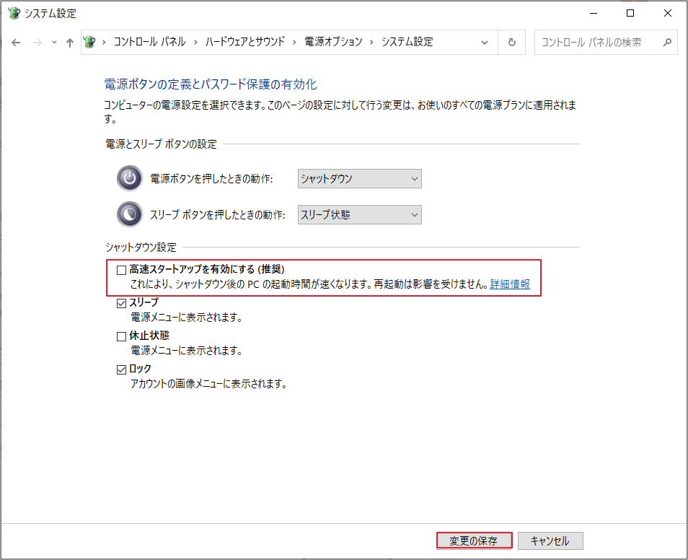Expand chevron after 電源オプション breadcrumb

pyautogui.click(x=371, y=42)
